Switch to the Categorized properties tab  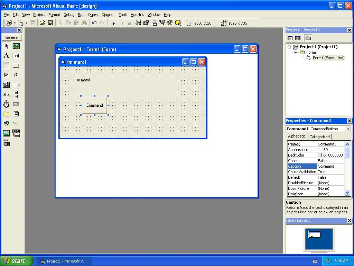[319, 136]
